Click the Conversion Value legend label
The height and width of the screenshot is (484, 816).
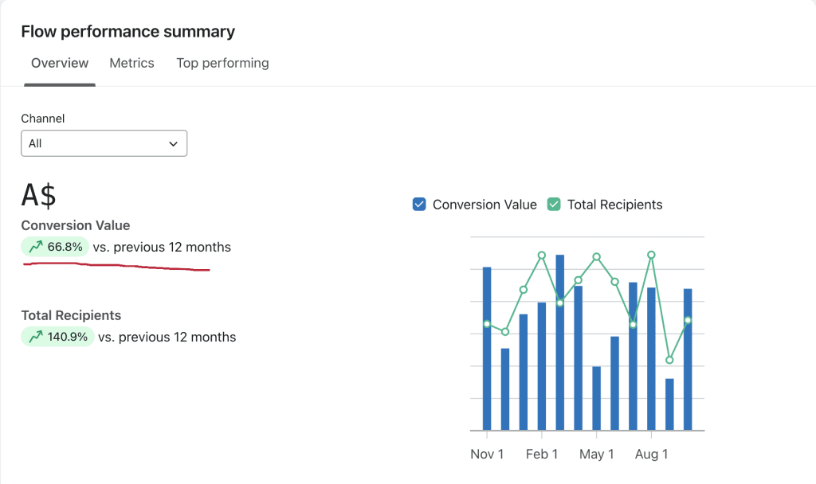point(484,205)
